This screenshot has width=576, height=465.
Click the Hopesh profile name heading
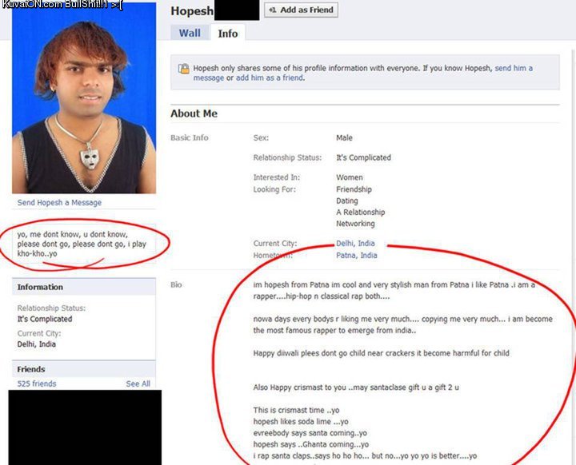pyautogui.click(x=192, y=11)
